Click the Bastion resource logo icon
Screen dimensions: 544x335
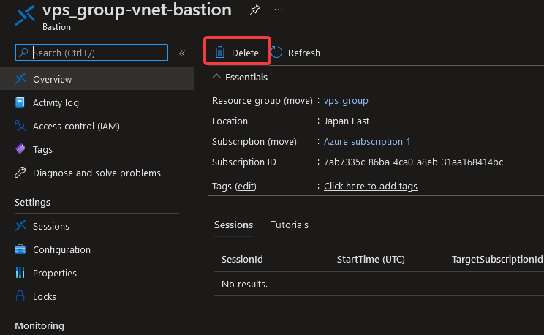[25, 15]
